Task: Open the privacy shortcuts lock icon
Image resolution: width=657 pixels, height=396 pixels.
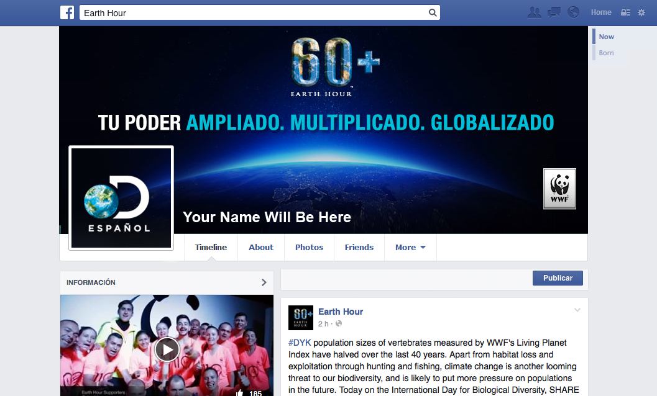Action: (625, 12)
